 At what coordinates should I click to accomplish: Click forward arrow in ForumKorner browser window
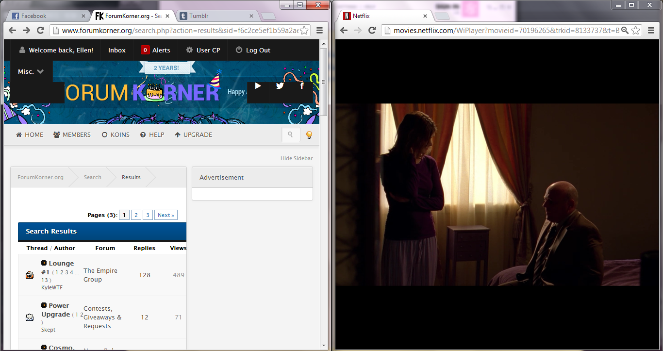[x=27, y=30]
